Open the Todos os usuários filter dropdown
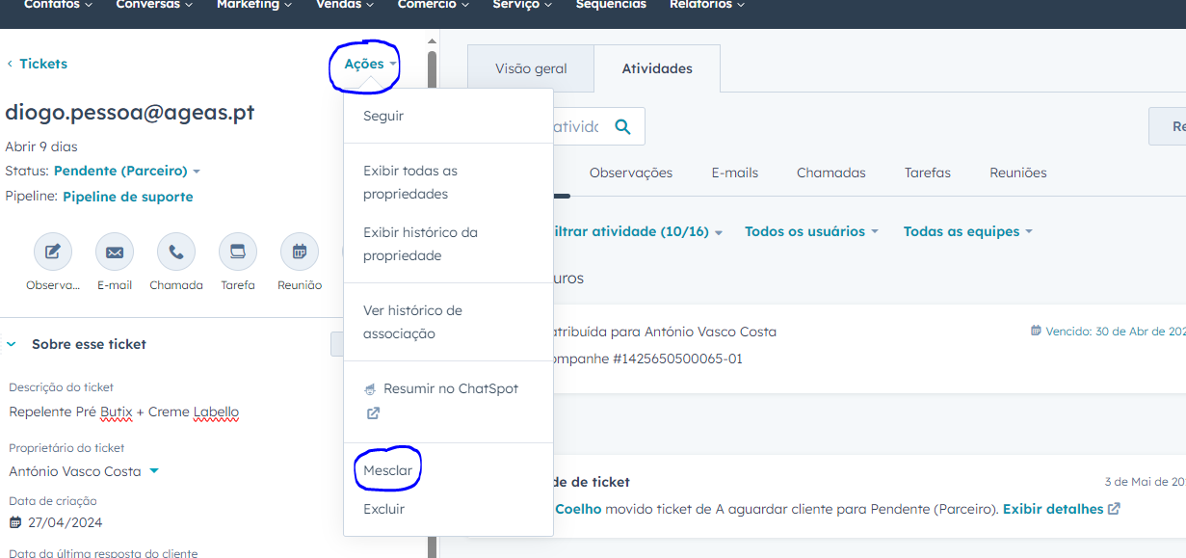The width and height of the screenshot is (1186, 558). pyautogui.click(x=811, y=231)
